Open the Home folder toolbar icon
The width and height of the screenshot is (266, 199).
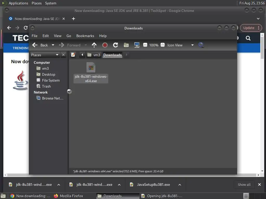click(126, 45)
